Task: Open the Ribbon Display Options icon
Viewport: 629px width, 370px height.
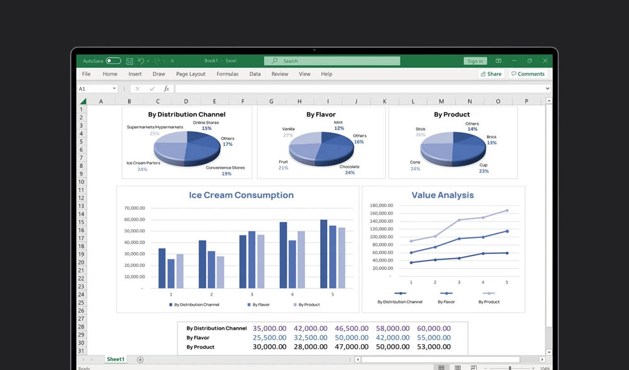Action: click(x=498, y=61)
